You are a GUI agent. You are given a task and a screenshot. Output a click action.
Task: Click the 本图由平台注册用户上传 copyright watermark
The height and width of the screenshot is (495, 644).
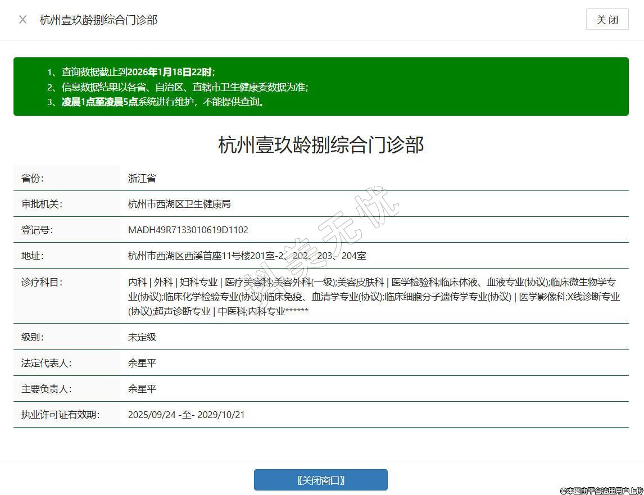(601, 491)
